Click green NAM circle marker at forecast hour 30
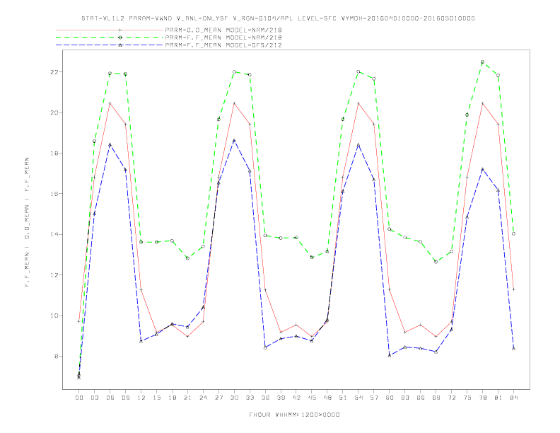560x433 pixels. [234, 71]
